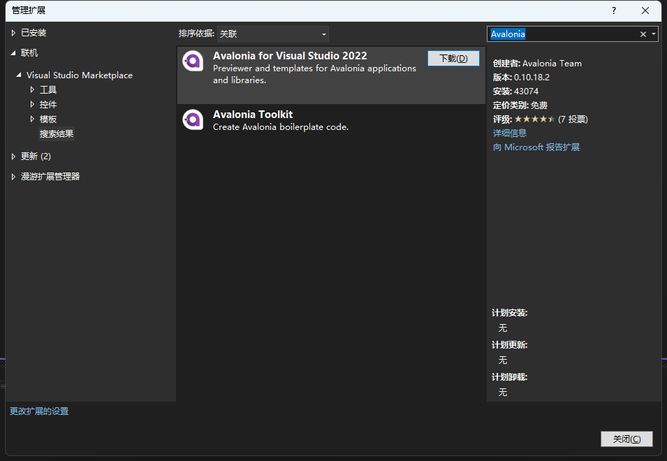Open the 更改扩展的设置 link
This screenshot has height=461, width=667.
(x=39, y=411)
